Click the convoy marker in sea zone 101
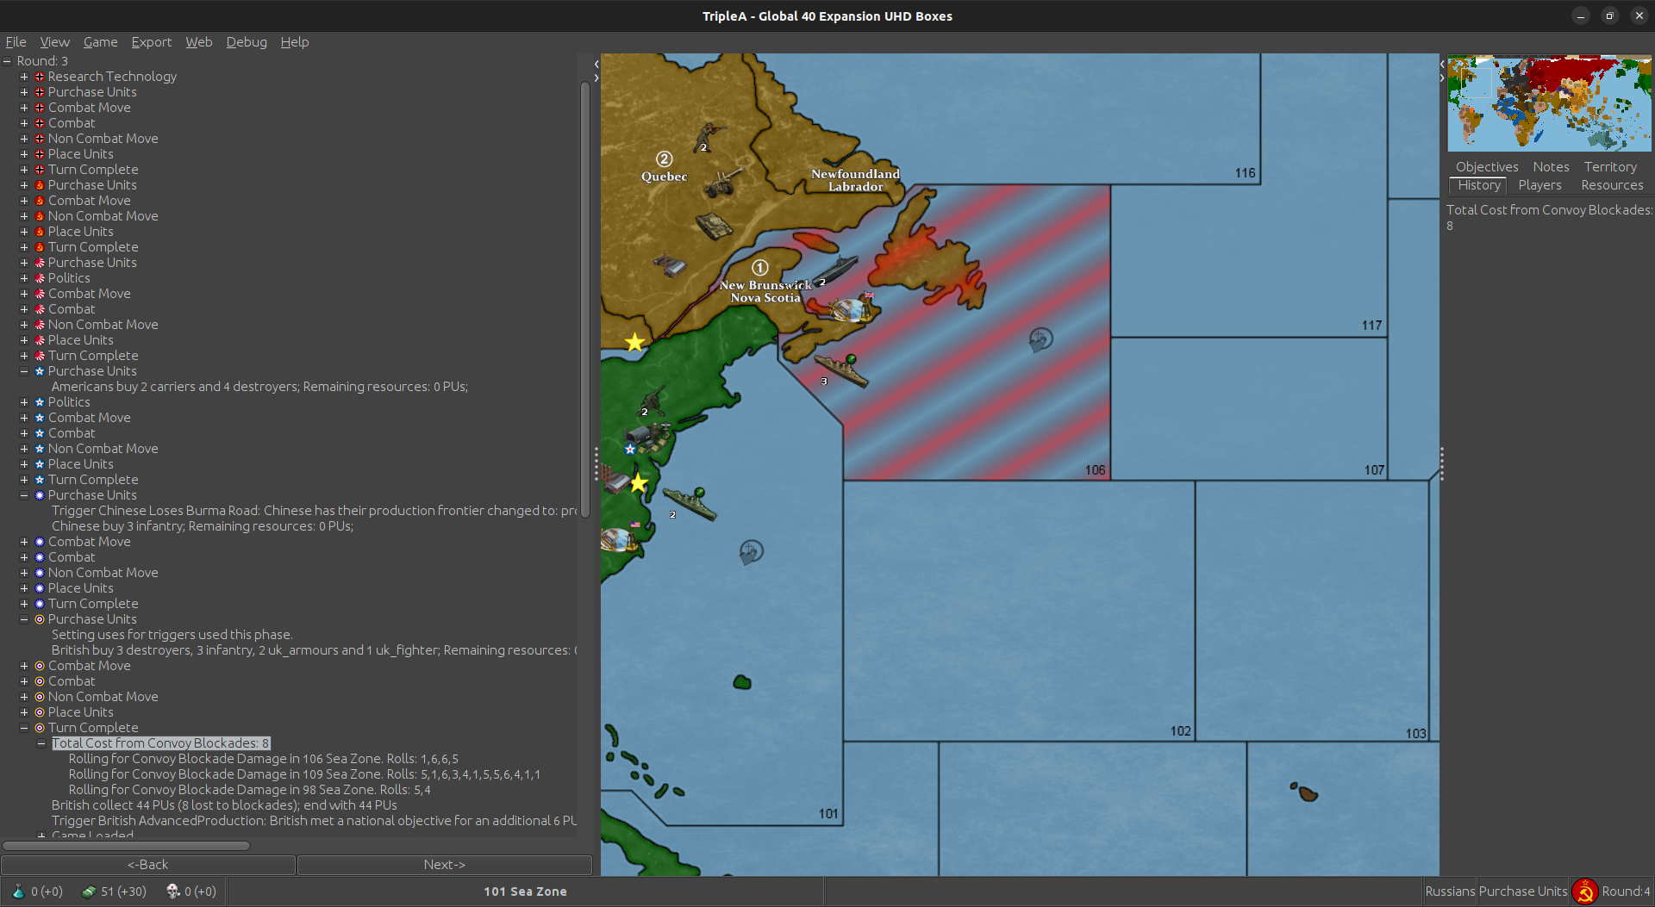Image resolution: width=1655 pixels, height=907 pixels. click(752, 551)
